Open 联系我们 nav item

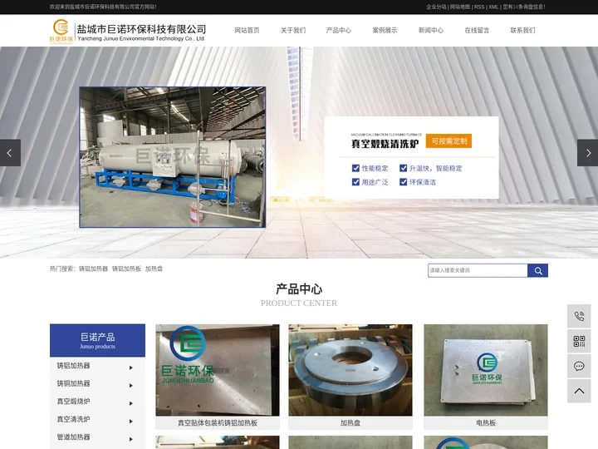pyautogui.click(x=523, y=30)
